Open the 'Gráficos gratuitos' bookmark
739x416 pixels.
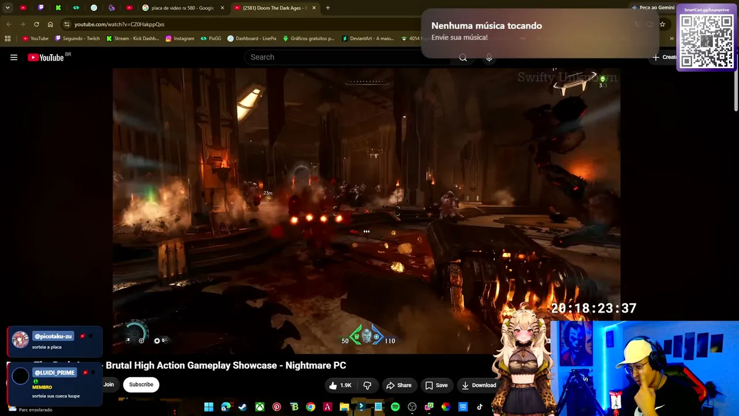(308, 39)
